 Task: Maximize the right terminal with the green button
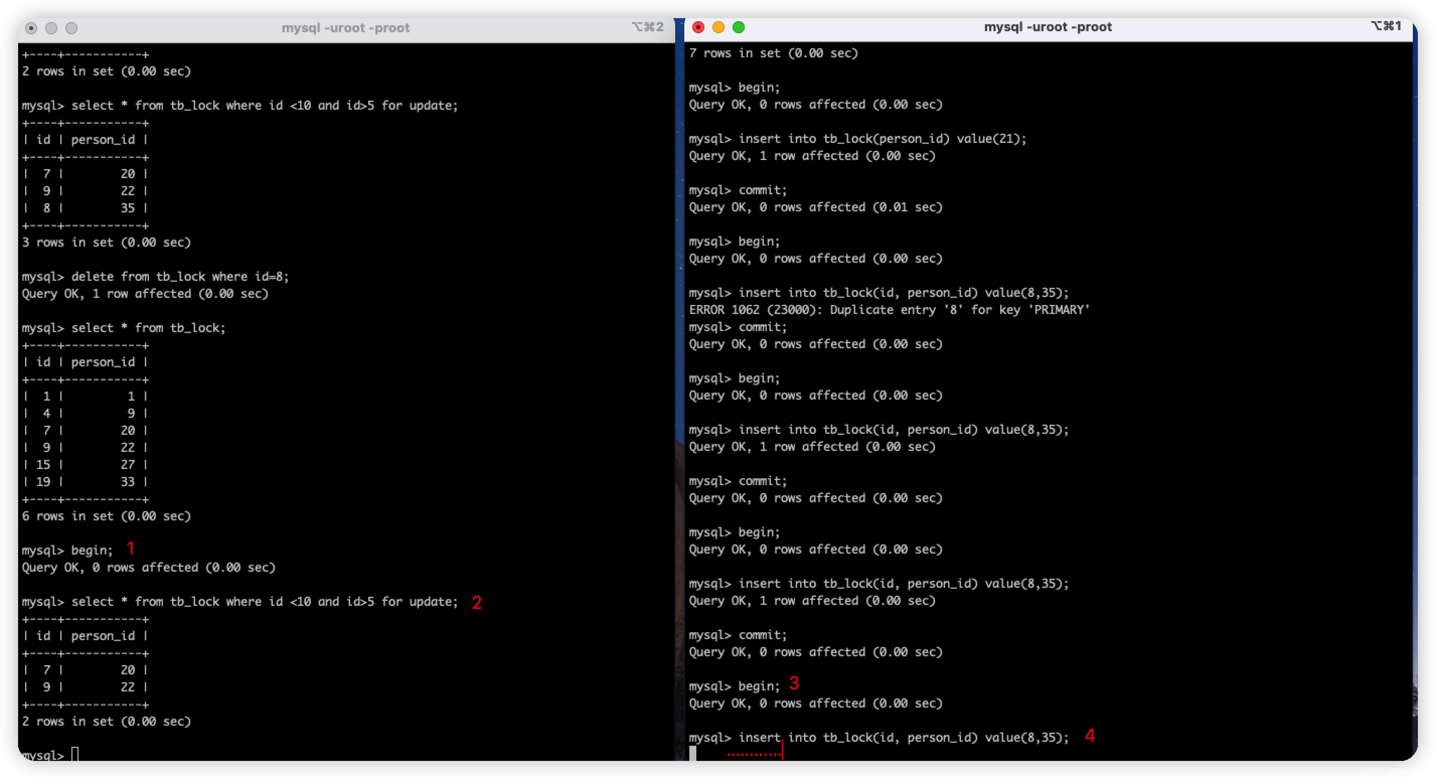pos(738,27)
